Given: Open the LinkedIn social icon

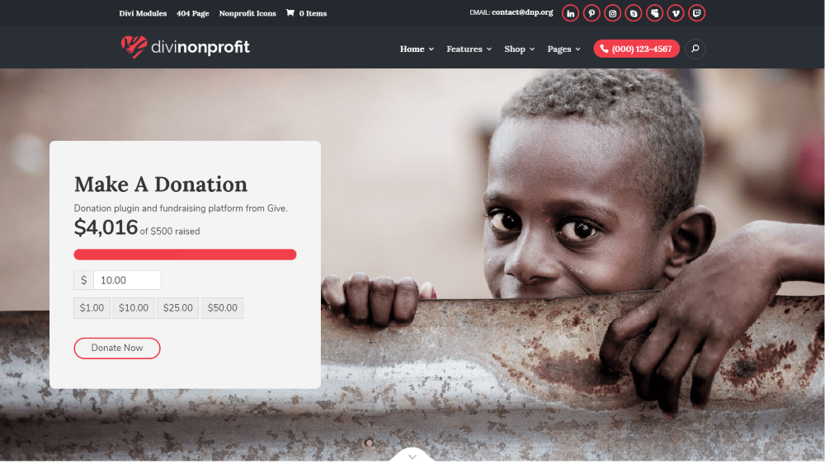Looking at the screenshot, I should 570,13.
